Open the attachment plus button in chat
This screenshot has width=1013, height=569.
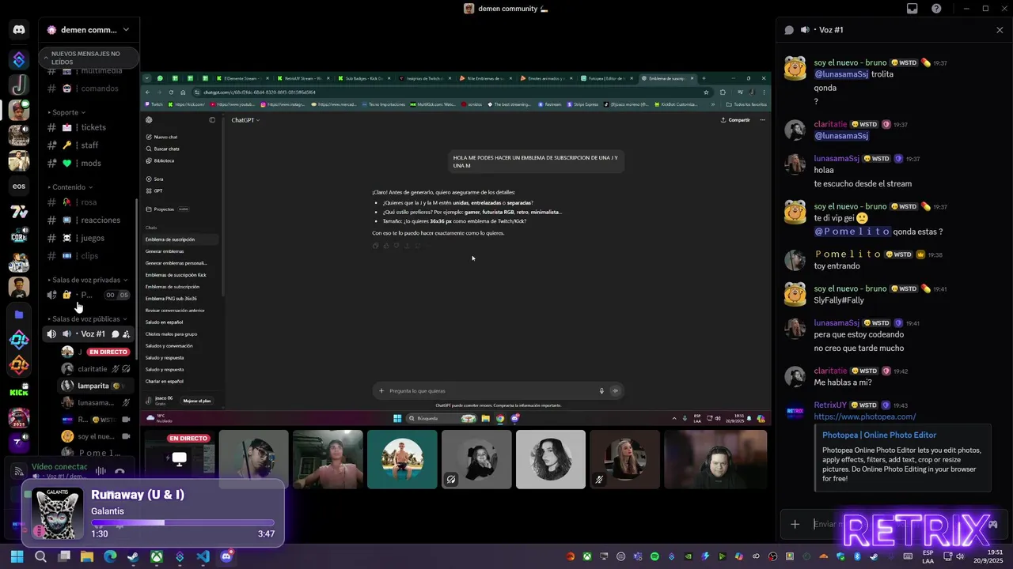tap(795, 524)
